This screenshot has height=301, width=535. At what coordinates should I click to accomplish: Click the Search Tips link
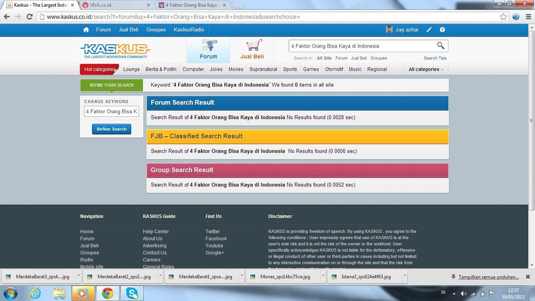coord(435,58)
